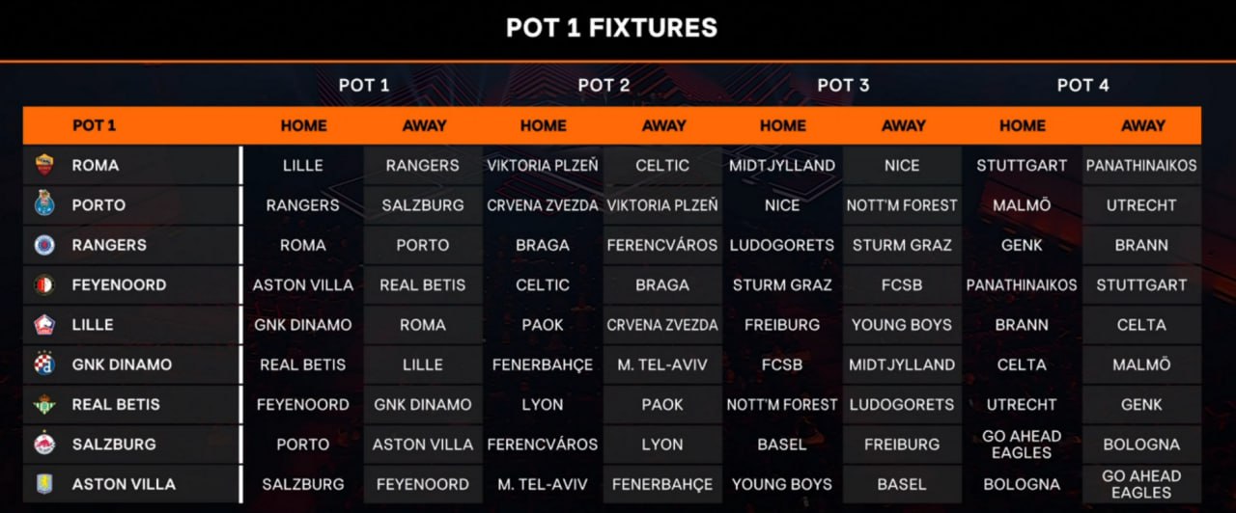Select the Lille club crest icon
1236x513 pixels.
coord(44,325)
